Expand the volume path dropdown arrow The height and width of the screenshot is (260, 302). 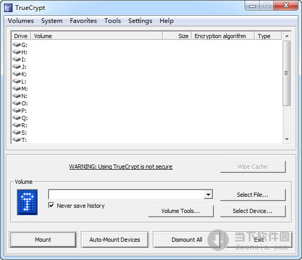(x=208, y=194)
